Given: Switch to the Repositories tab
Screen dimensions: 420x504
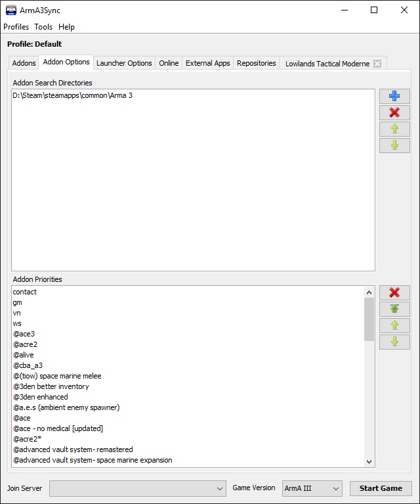Looking at the screenshot, I should click(x=256, y=63).
